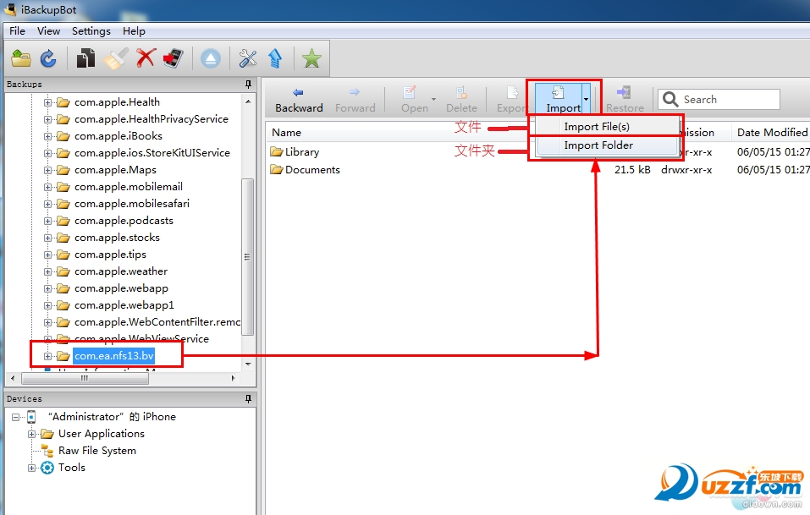Open the Import button's dropdown arrow
The height and width of the screenshot is (515, 810).
pos(586,99)
